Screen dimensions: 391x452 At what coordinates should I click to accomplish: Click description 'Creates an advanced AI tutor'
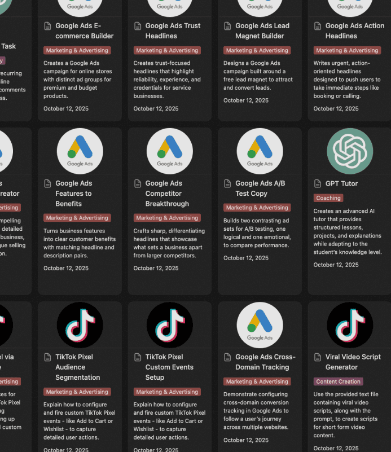348,231
